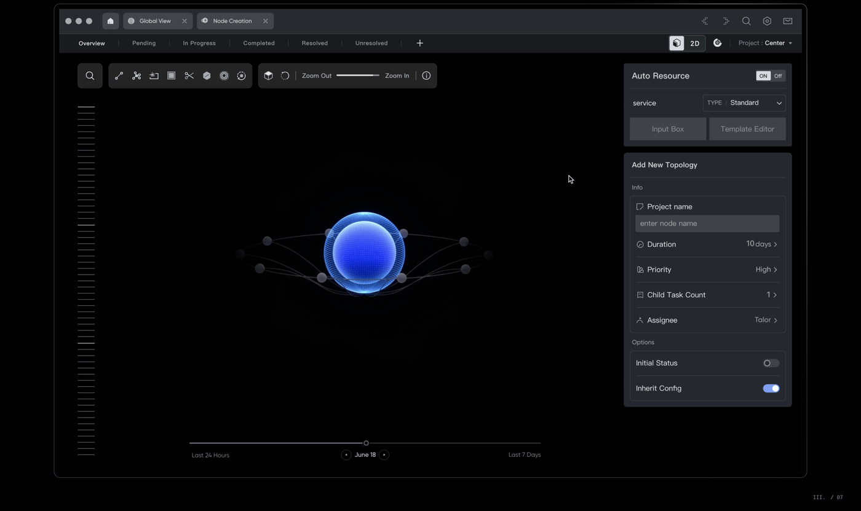The height and width of the screenshot is (511, 861).
Task: Click the dotted left arrow icon
Action: [705, 21]
